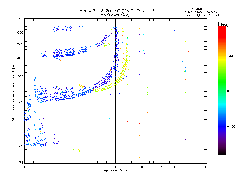The height and width of the screenshot is (182, 243).
Task: Click the 'RwPretec (8p)' subtitle
Action: coord(115,15)
